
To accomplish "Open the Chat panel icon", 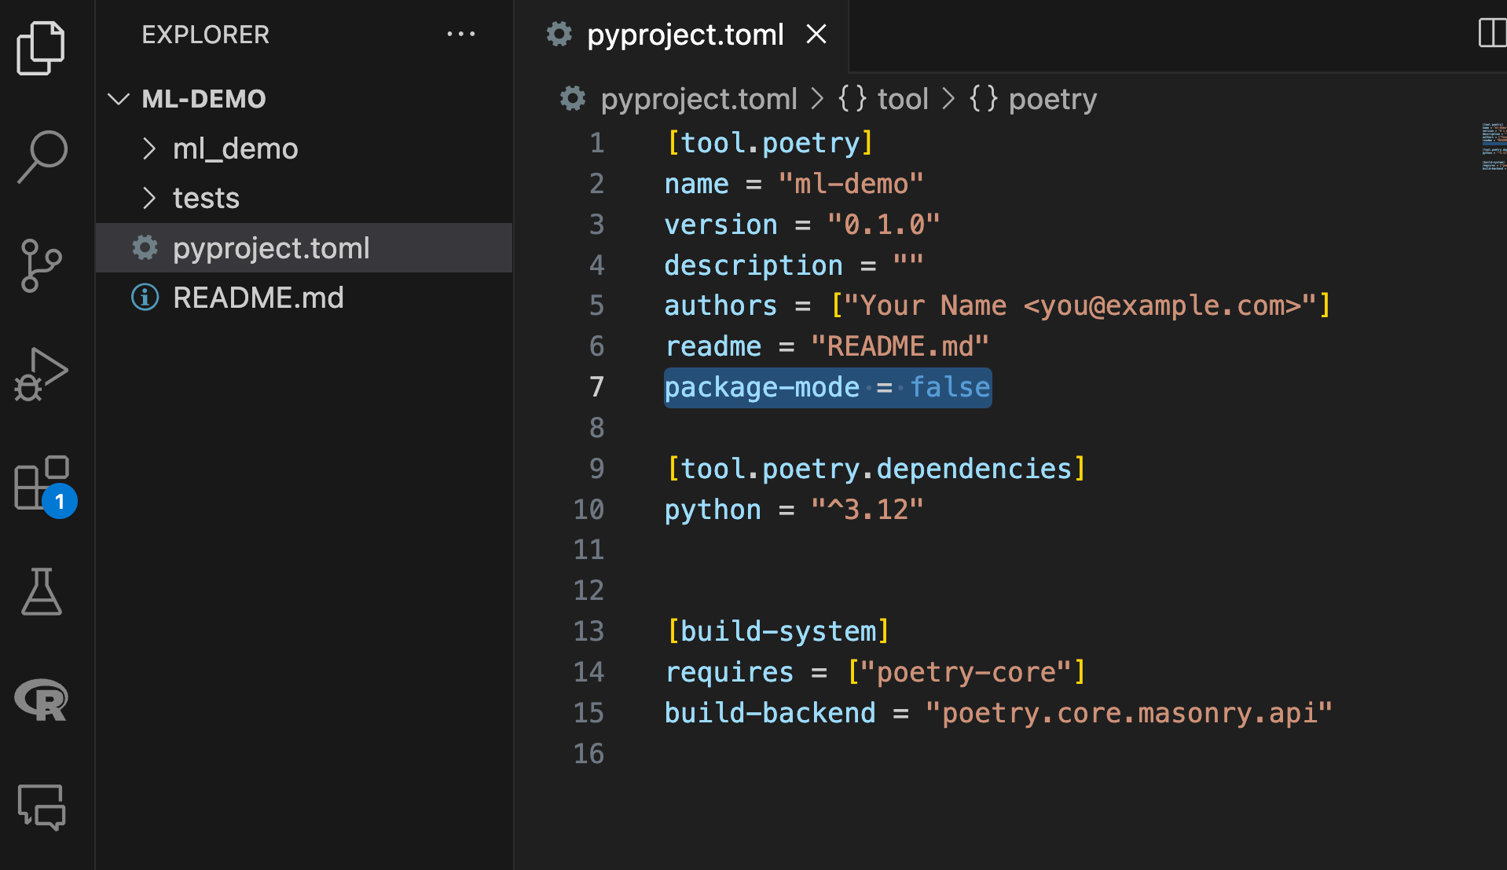I will 41,807.
